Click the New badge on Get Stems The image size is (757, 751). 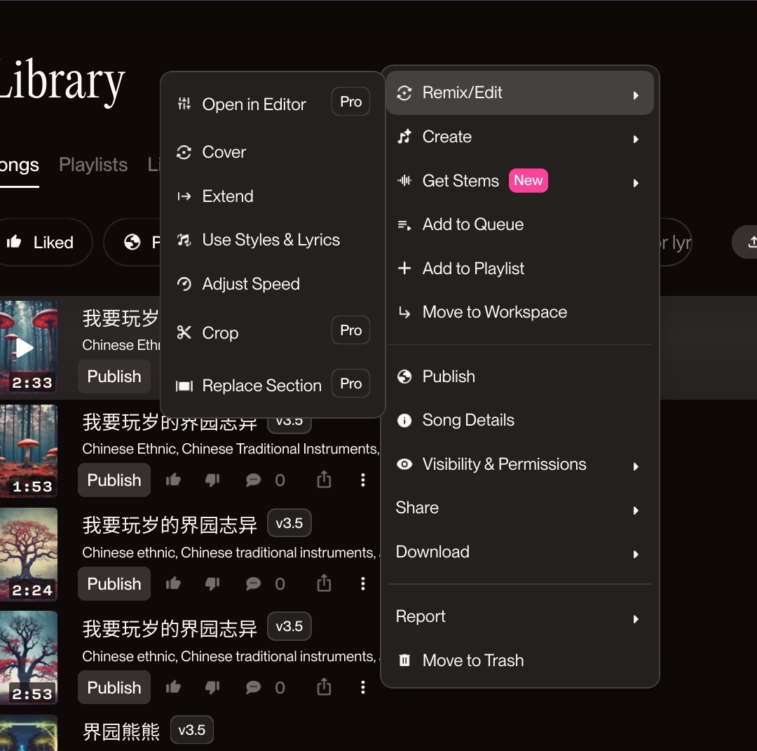(x=528, y=181)
